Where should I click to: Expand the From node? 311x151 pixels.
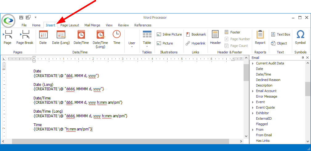coord(253,130)
